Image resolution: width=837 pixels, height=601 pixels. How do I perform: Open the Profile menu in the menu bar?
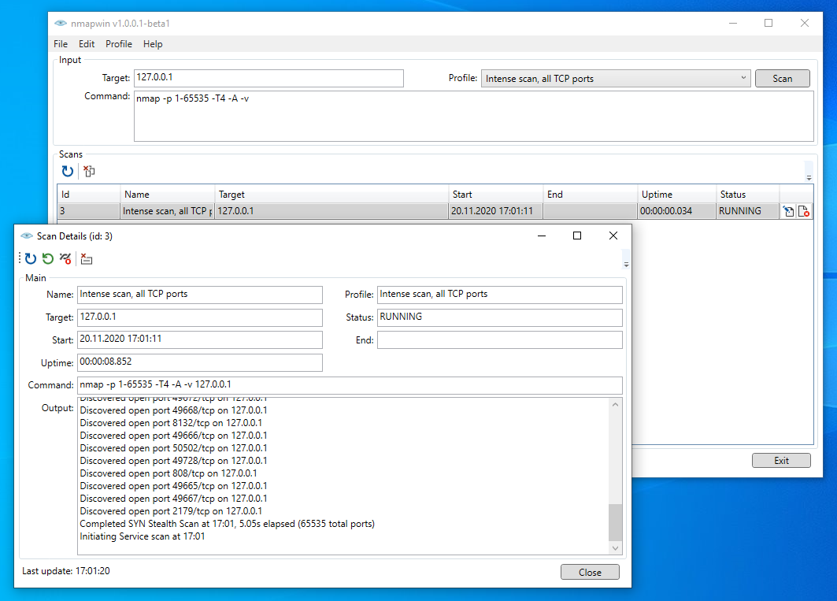pos(119,44)
